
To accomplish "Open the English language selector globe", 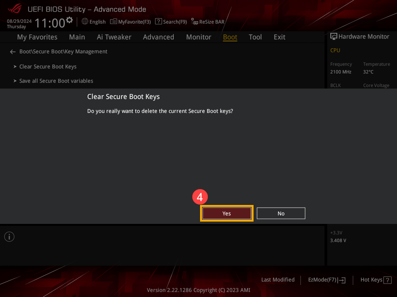I will [85, 22].
